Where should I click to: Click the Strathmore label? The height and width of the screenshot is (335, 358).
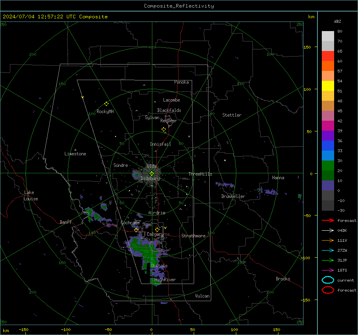click(193, 236)
